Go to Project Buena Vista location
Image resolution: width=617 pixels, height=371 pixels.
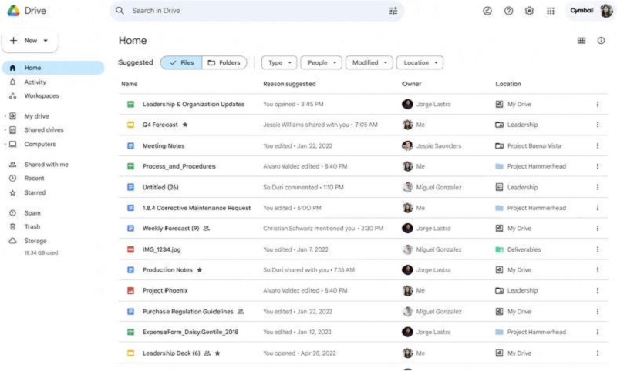(534, 146)
